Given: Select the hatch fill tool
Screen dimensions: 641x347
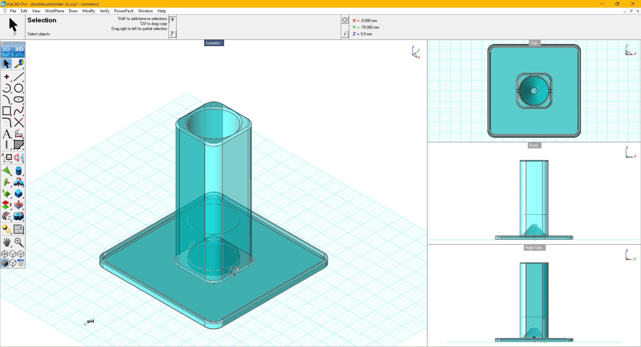Looking at the screenshot, I should (19, 145).
